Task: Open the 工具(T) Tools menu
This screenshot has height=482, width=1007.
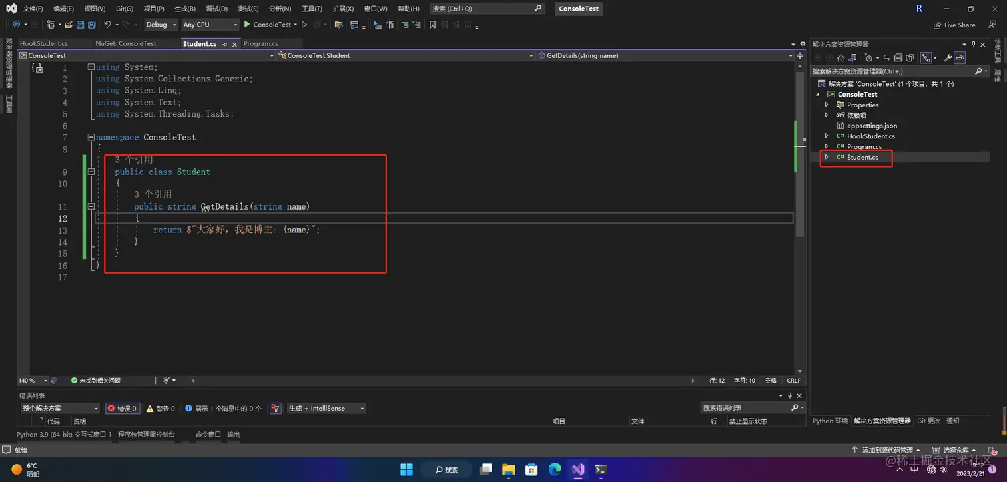Action: click(312, 9)
